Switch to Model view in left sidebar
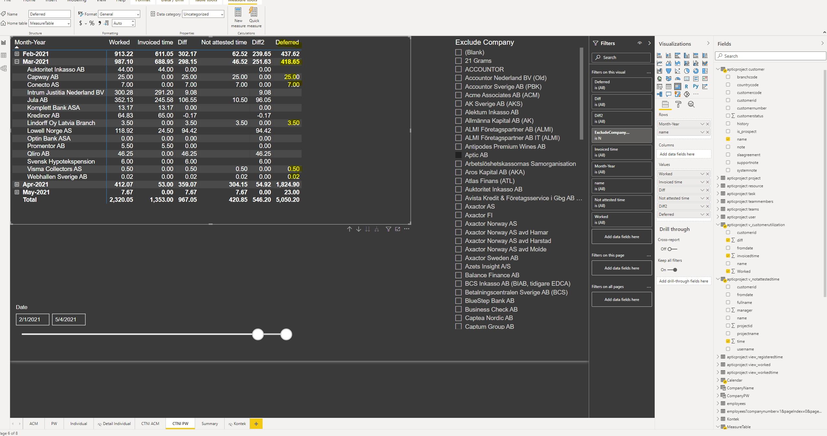The image size is (827, 436). (4, 68)
